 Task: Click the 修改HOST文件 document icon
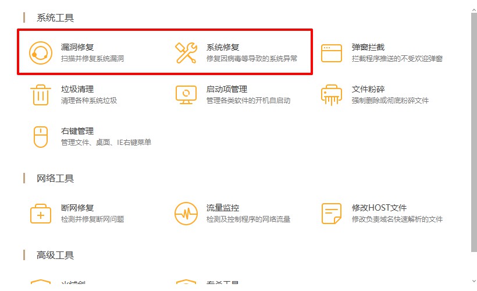click(332, 214)
